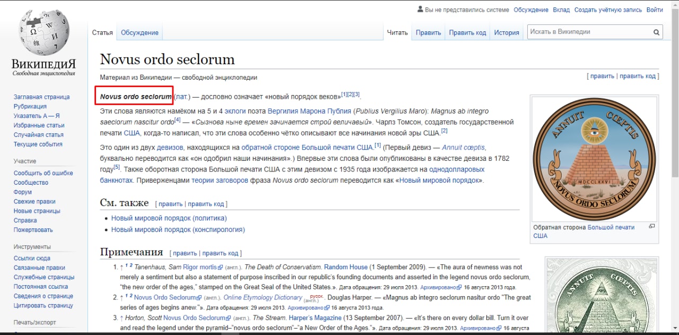Select the 'Читать' tab
Viewport: 679px width, 335px height.
397,32
